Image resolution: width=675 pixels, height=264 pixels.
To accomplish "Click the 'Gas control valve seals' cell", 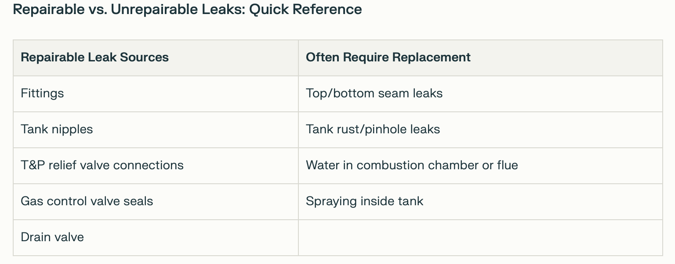I will click(87, 201).
